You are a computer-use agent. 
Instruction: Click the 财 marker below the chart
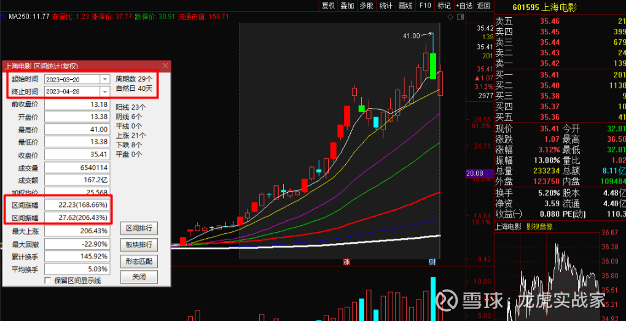click(432, 262)
